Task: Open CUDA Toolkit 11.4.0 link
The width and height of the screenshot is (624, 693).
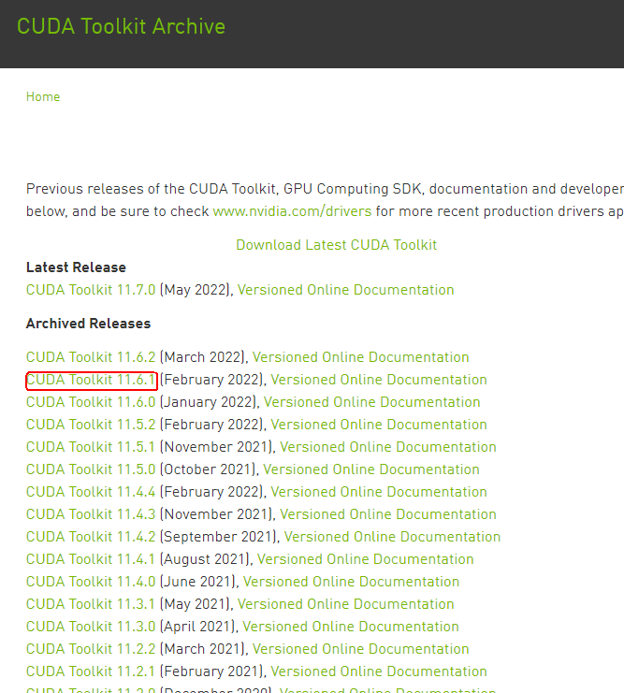Action: pos(91,582)
